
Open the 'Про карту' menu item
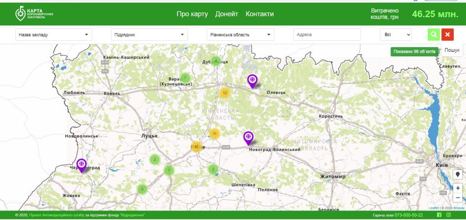(x=192, y=14)
